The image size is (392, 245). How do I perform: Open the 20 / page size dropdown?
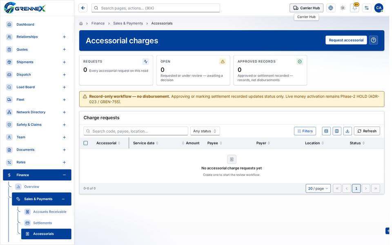(x=318, y=189)
